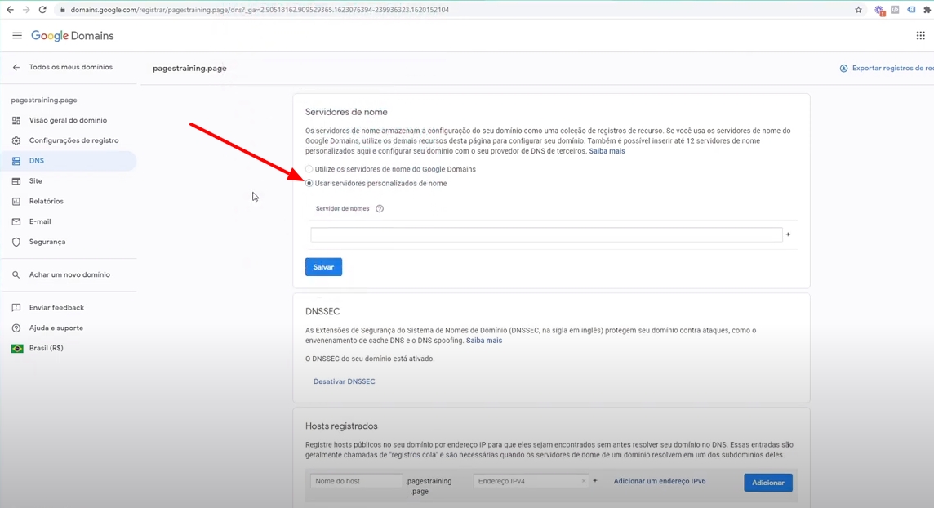
Task: Click Desativar DNSSEC link
Action: 344,381
